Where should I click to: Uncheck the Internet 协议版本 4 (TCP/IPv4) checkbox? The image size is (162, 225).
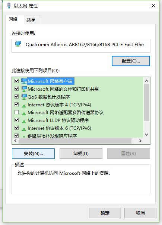point(17,105)
